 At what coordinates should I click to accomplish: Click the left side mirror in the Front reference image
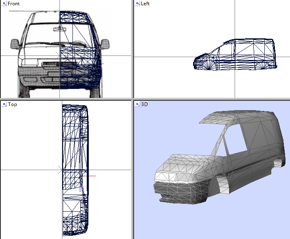tap(15, 43)
